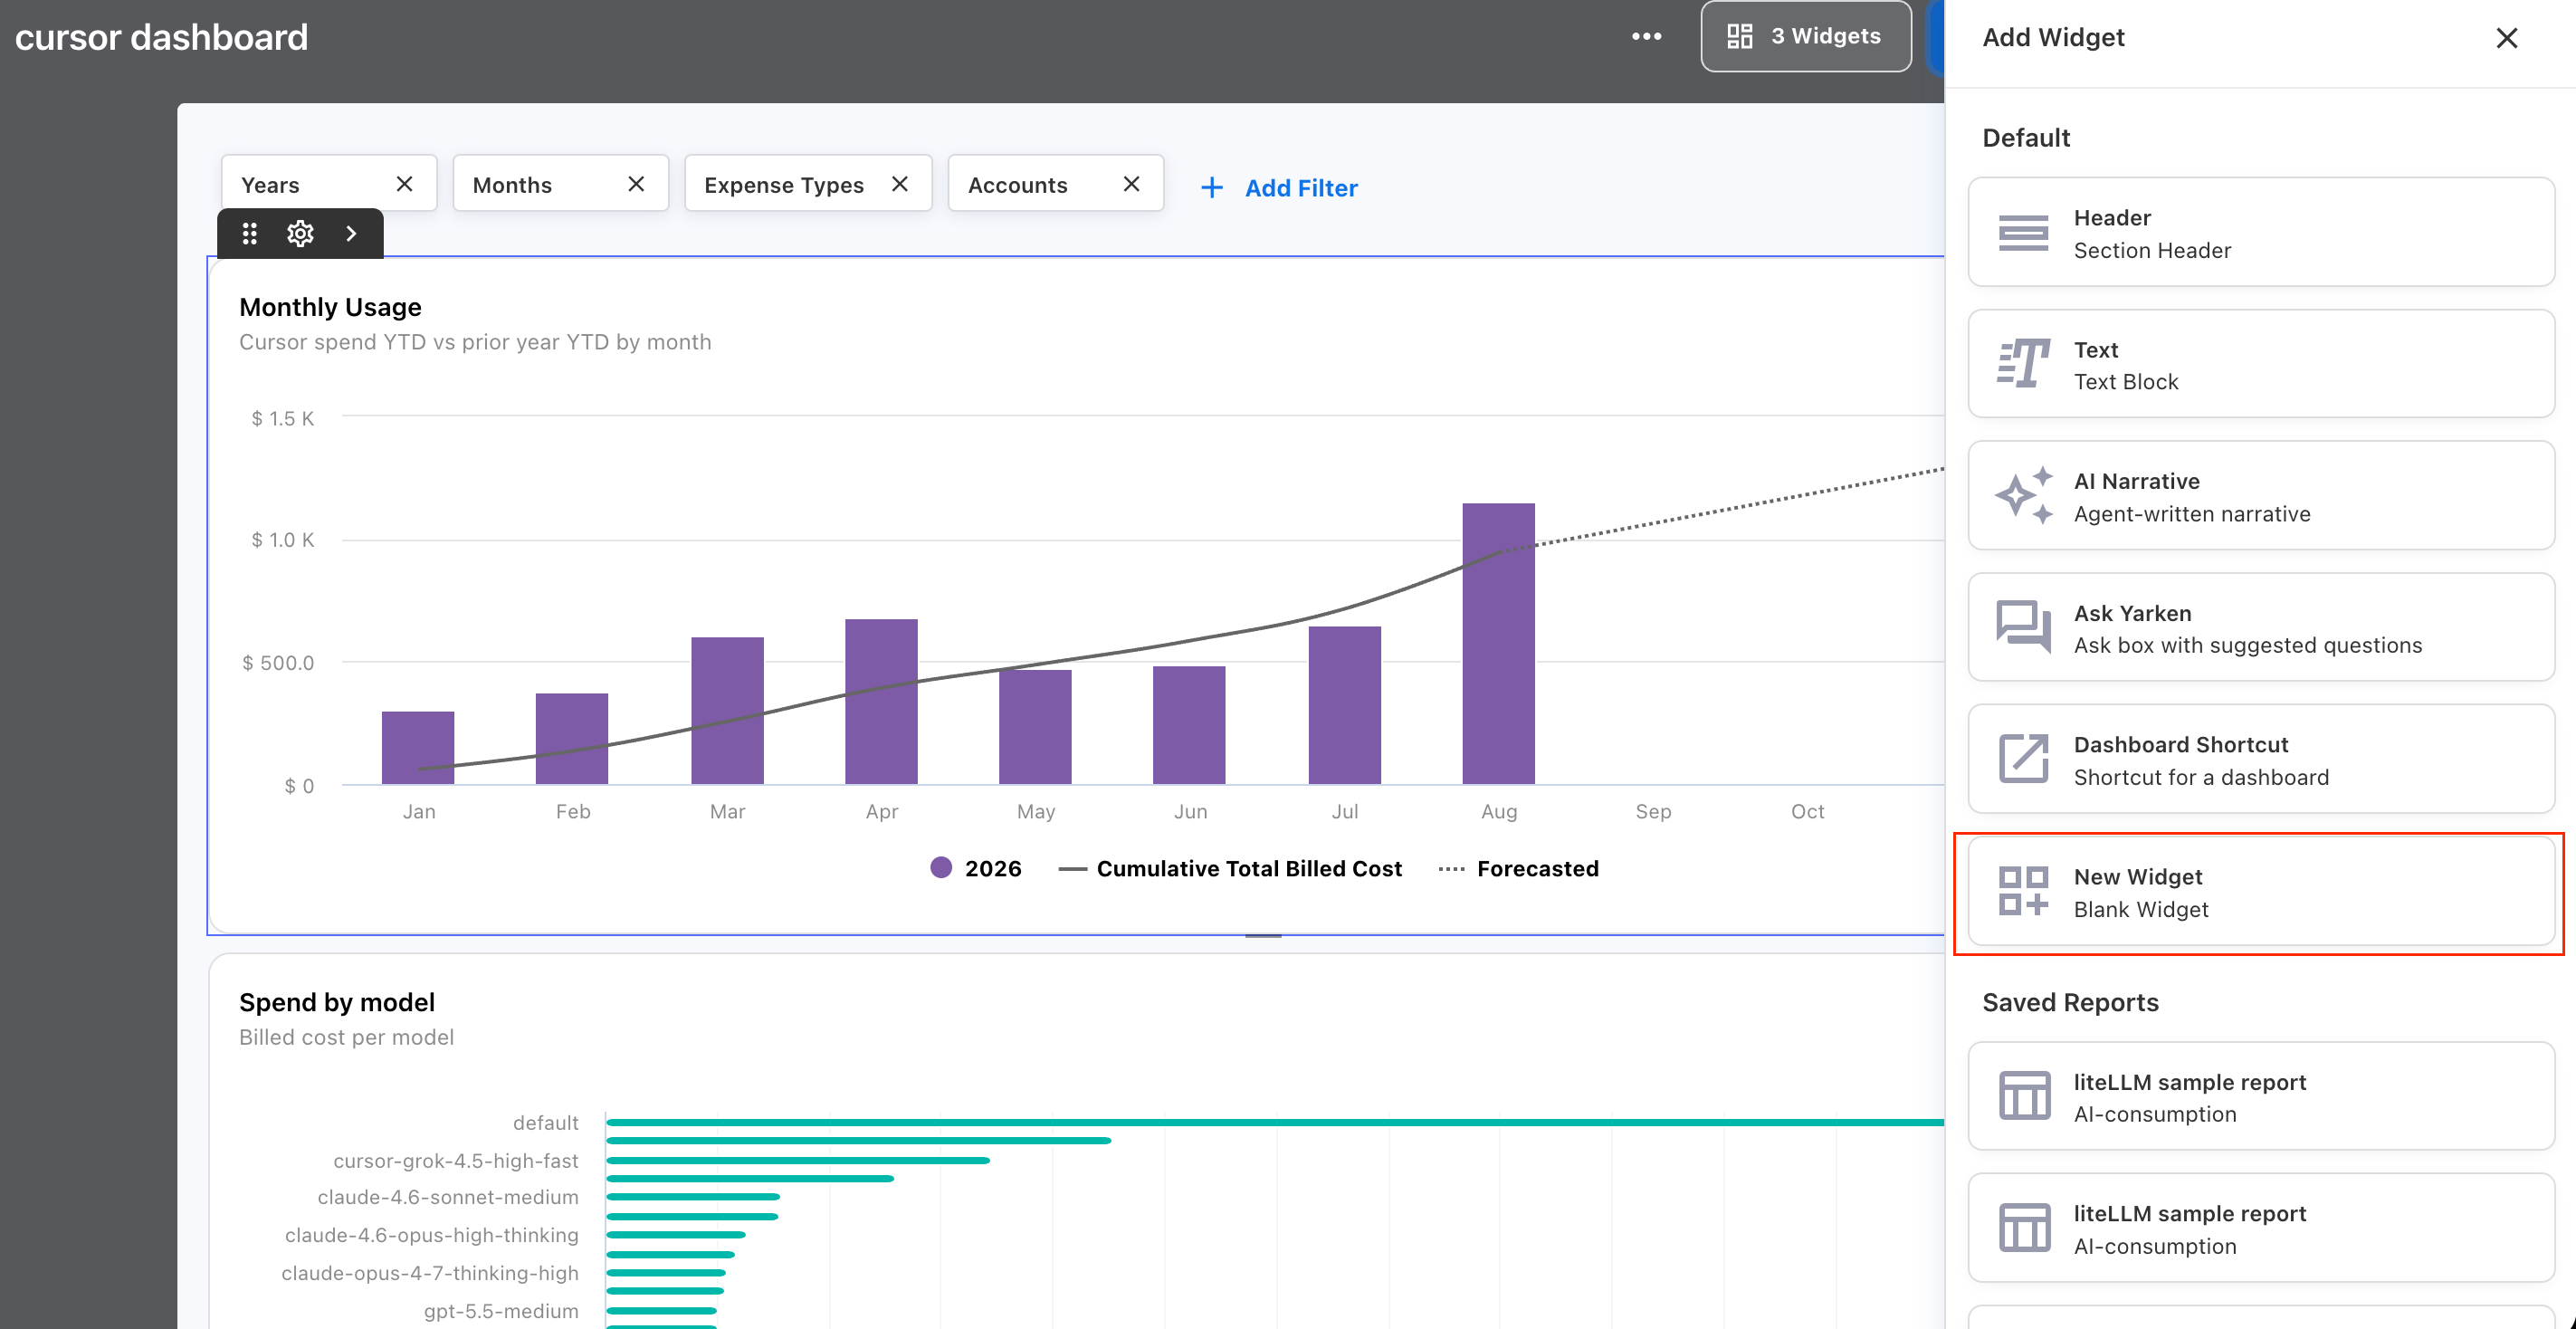Click the widget bottom resize handle bar
2576x1329 pixels.
pos(1263,936)
